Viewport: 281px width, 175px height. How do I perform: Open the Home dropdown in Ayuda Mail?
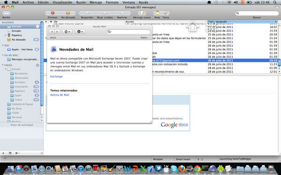(x=67, y=32)
